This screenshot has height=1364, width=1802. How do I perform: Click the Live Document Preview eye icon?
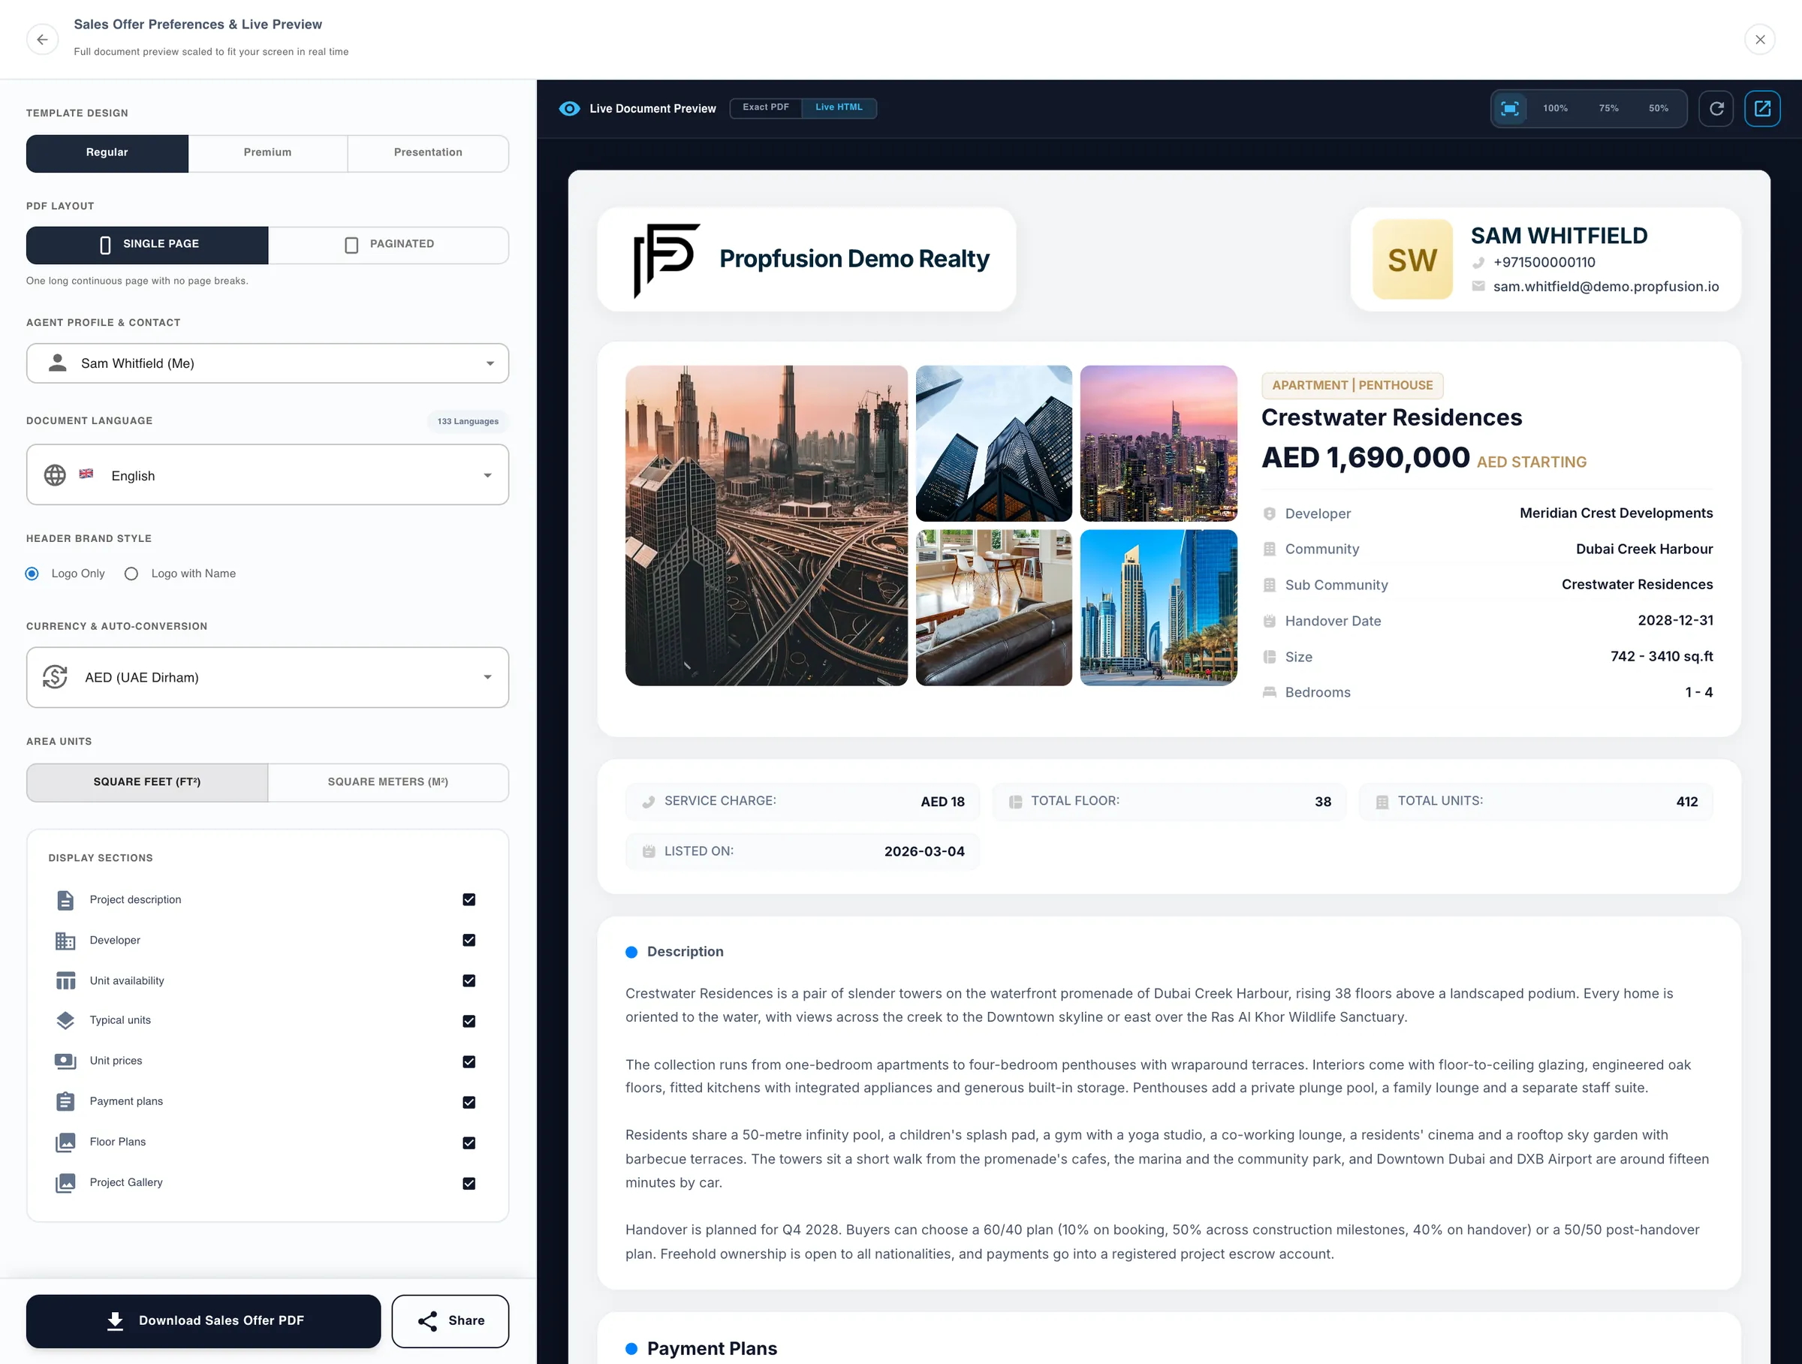(569, 108)
